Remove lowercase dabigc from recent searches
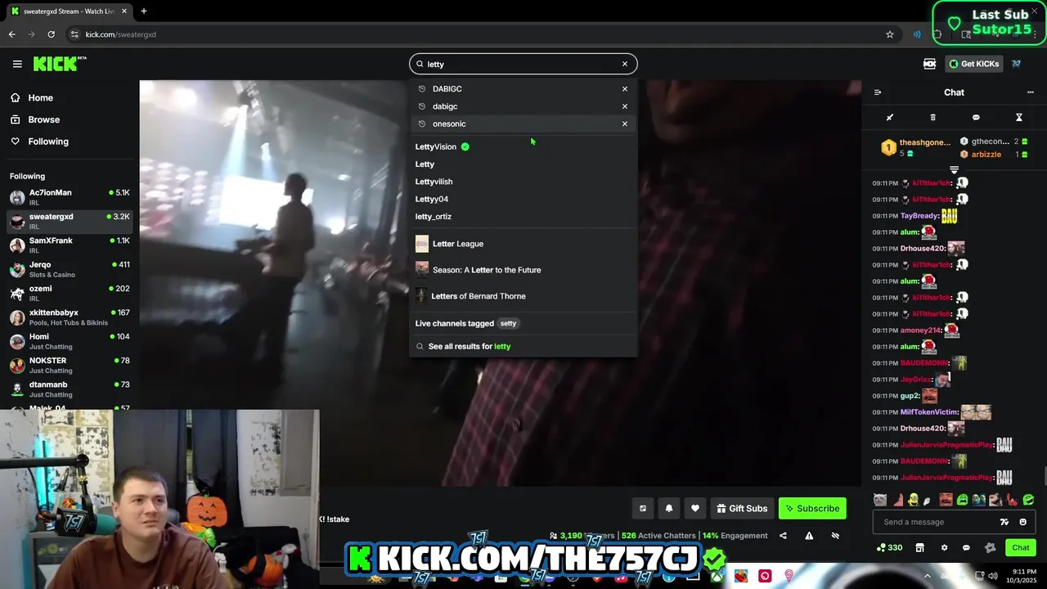Image resolution: width=1047 pixels, height=589 pixels. click(625, 106)
